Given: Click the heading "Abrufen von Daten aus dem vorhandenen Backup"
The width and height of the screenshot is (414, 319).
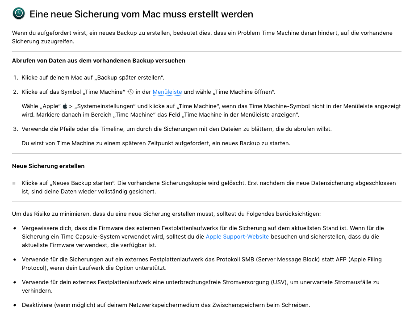Looking at the screenshot, I should click(x=99, y=60).
